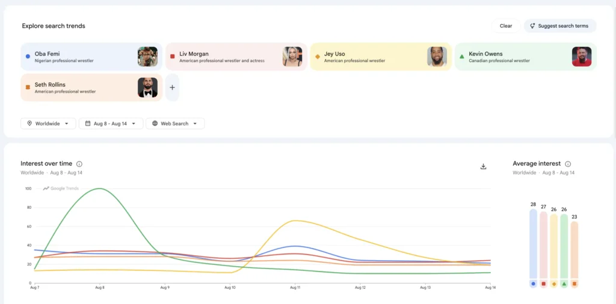
Task: Click the orange average interest bar labeled 23
Action: tap(574, 250)
